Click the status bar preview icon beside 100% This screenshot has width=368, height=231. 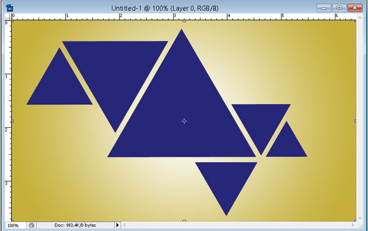(31, 226)
